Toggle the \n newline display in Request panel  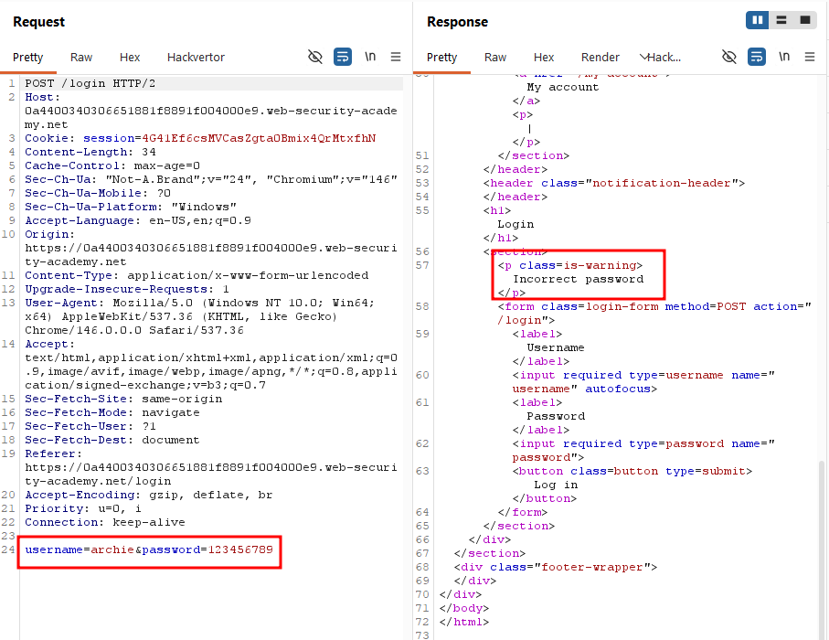coord(370,57)
